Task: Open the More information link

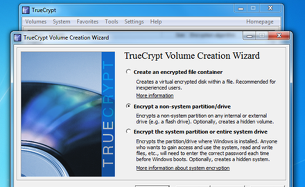Action: (x=155, y=96)
